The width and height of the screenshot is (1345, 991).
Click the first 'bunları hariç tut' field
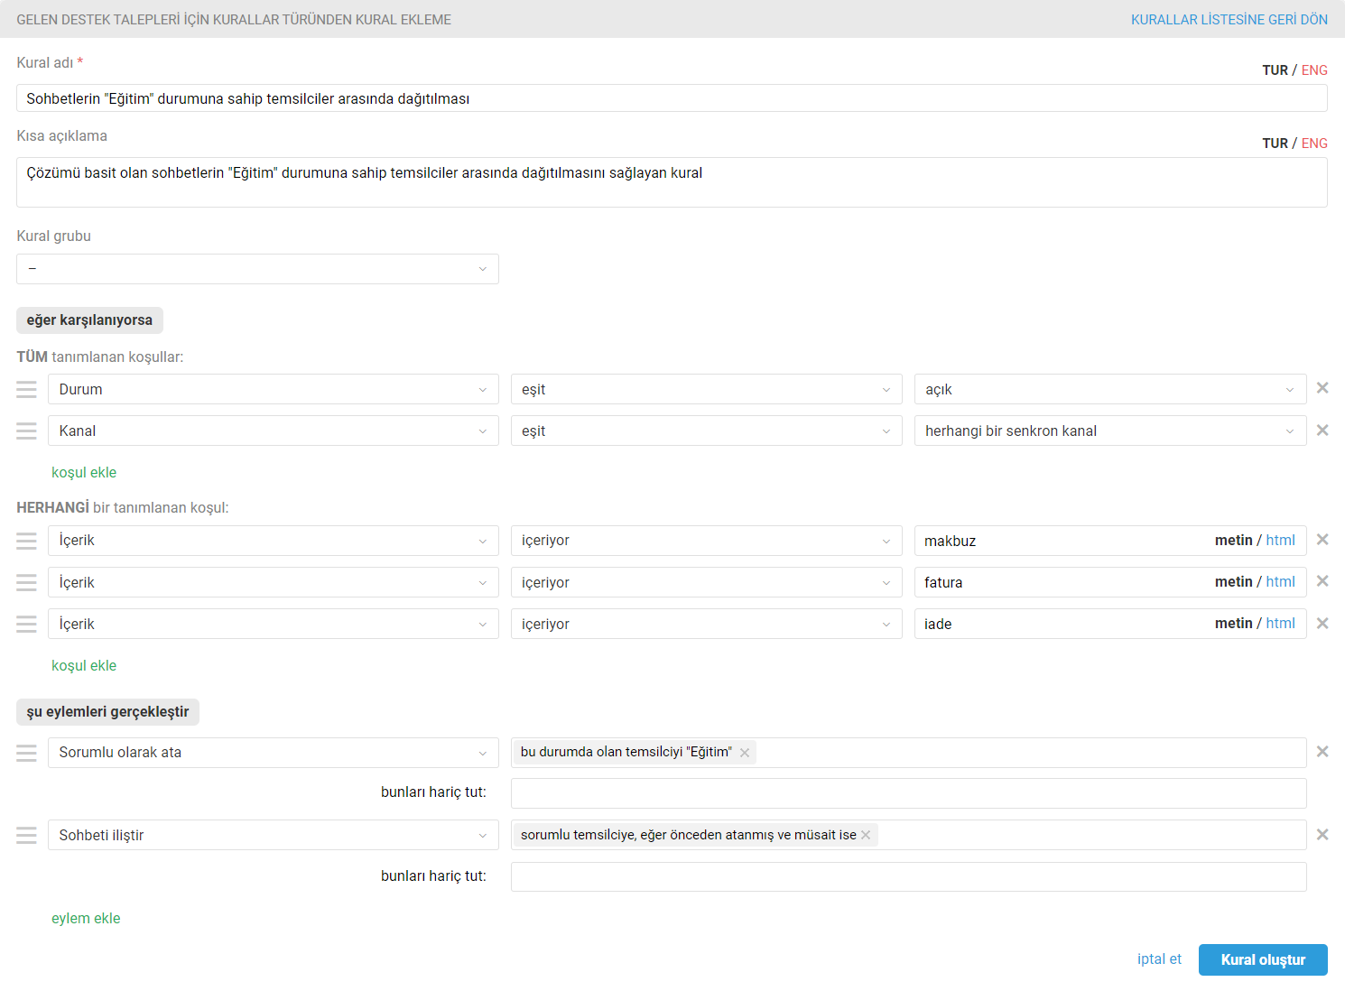(x=908, y=793)
